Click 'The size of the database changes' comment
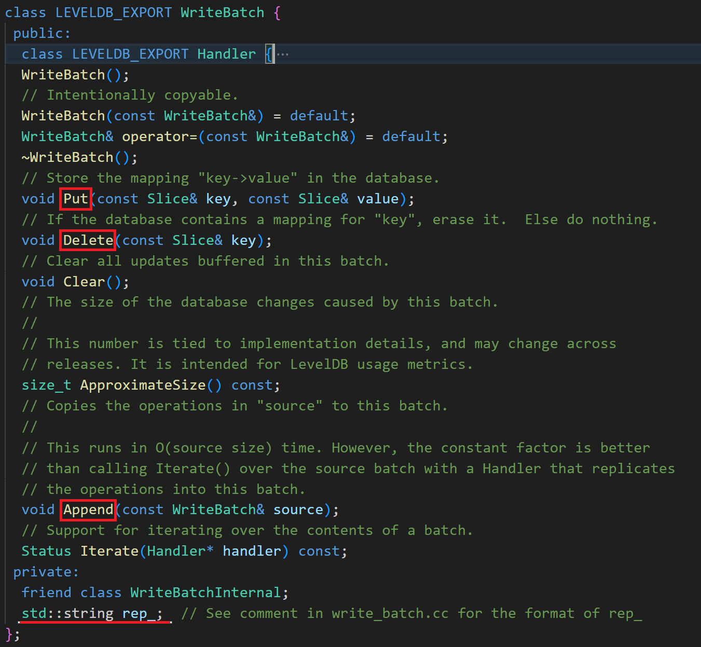The height and width of the screenshot is (647, 701). [259, 302]
